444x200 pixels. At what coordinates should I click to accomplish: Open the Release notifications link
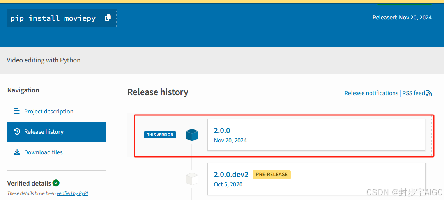(371, 93)
